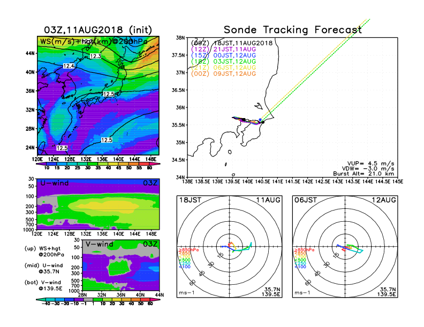Click the '(12Z) 21JST,11AUG' purple legend entry
The image size is (424, 327).
coord(223,49)
